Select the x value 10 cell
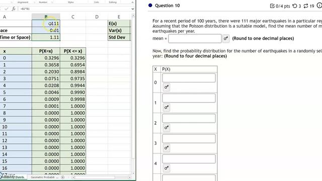Screen dimensions: 322x181 tap(16, 127)
